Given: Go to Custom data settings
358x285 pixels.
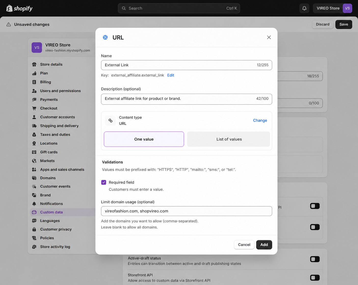Looking at the screenshot, I should coord(51,212).
